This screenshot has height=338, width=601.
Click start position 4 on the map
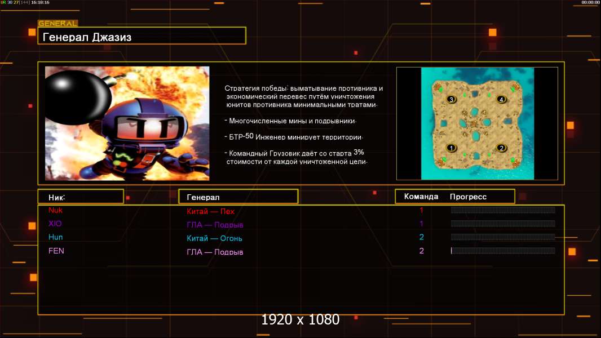coord(501,100)
